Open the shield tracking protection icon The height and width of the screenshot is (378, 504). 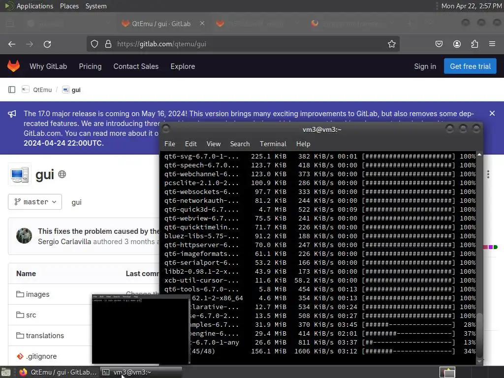click(x=94, y=44)
